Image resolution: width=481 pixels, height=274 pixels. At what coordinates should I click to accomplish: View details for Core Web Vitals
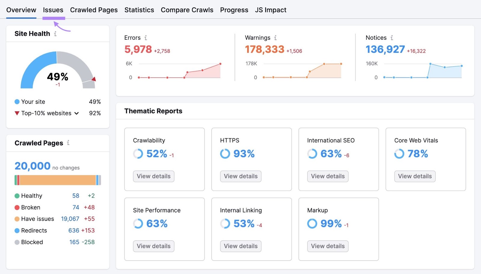pyautogui.click(x=415, y=176)
